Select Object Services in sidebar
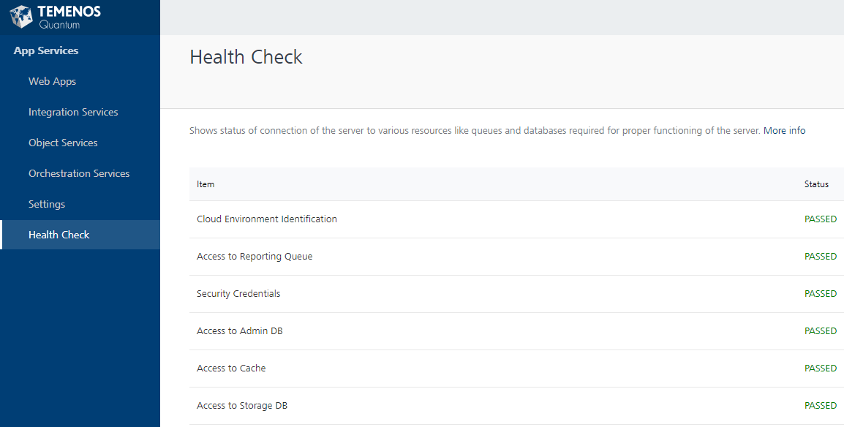This screenshot has width=844, height=427. click(x=63, y=143)
